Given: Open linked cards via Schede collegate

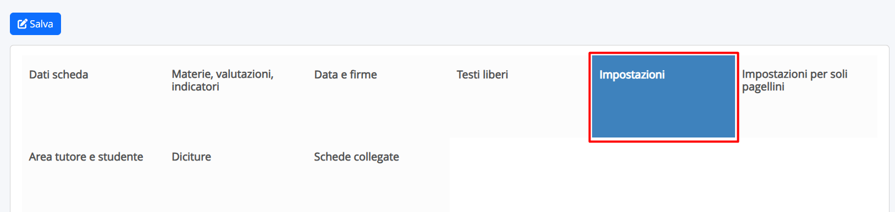Looking at the screenshot, I should 378,175.
